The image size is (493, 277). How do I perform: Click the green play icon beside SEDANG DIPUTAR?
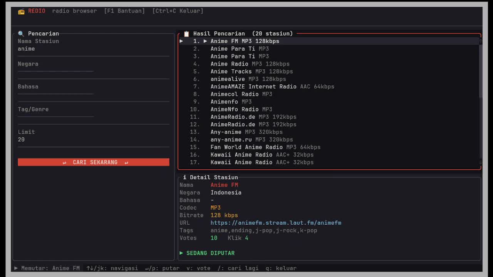click(x=181, y=253)
